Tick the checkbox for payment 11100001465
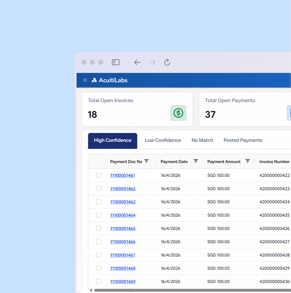This screenshot has width=291, height=293. [x=98, y=228]
